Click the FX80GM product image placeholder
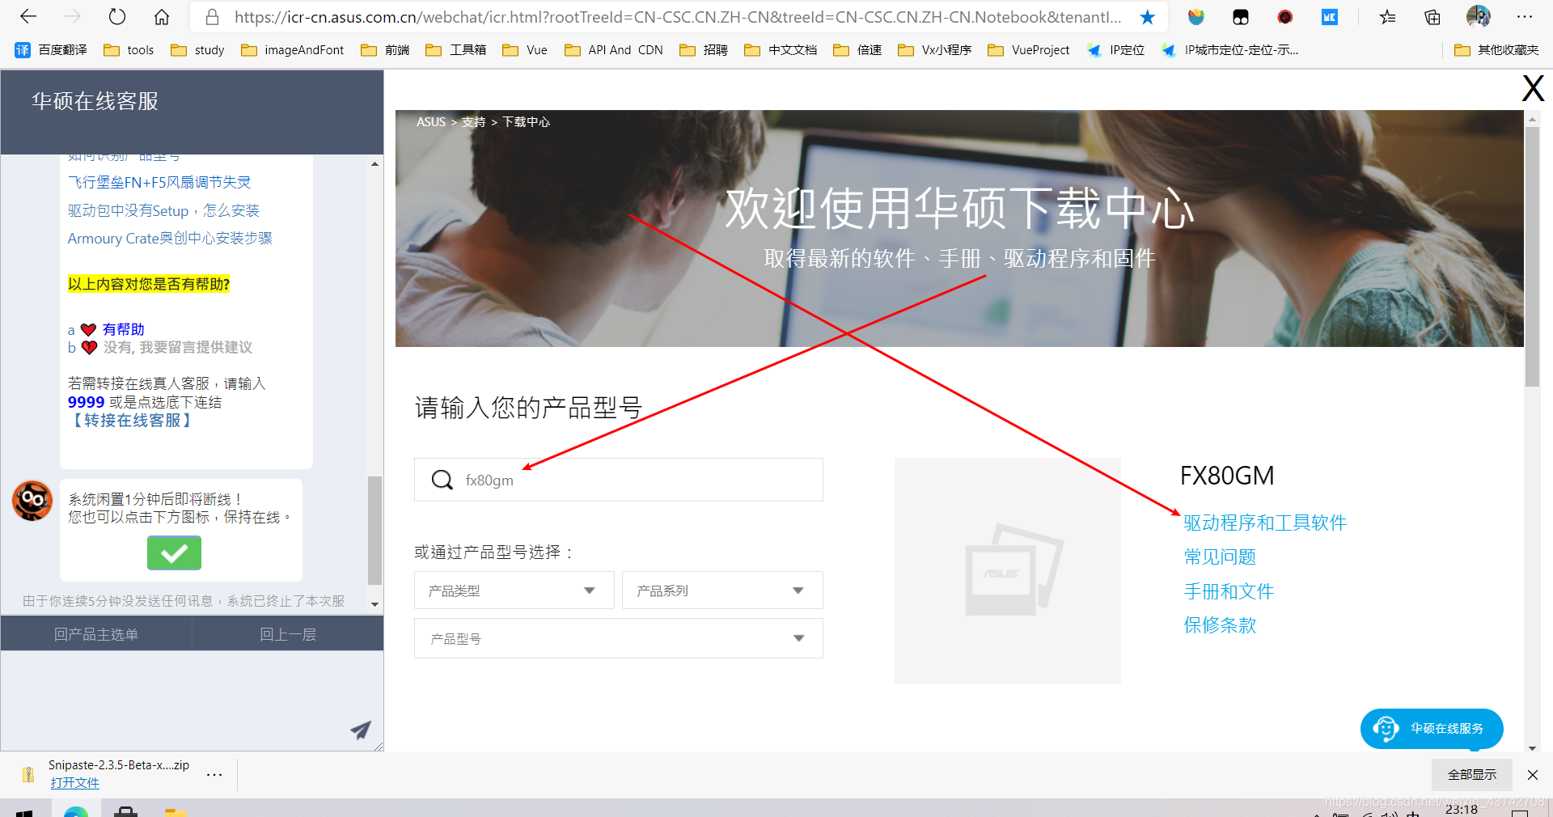 [x=1008, y=571]
